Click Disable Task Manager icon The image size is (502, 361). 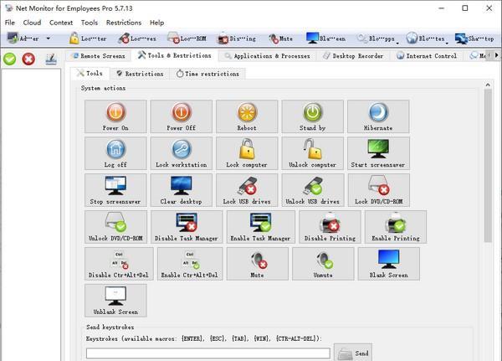187,222
